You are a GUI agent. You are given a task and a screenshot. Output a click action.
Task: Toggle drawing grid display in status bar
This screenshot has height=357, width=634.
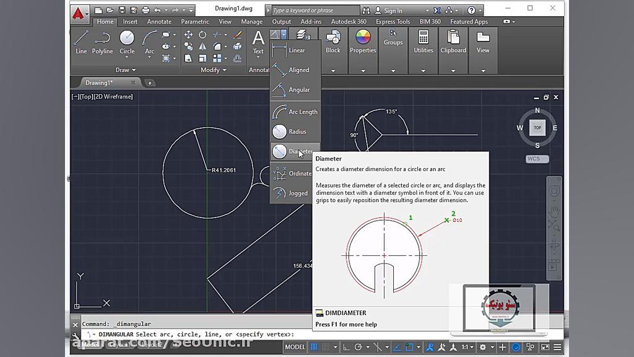pyautogui.click(x=314, y=347)
